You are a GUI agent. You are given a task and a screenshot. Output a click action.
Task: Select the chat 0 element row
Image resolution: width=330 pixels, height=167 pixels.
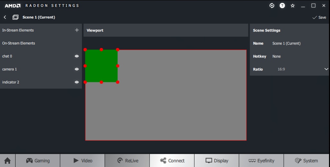(41, 56)
